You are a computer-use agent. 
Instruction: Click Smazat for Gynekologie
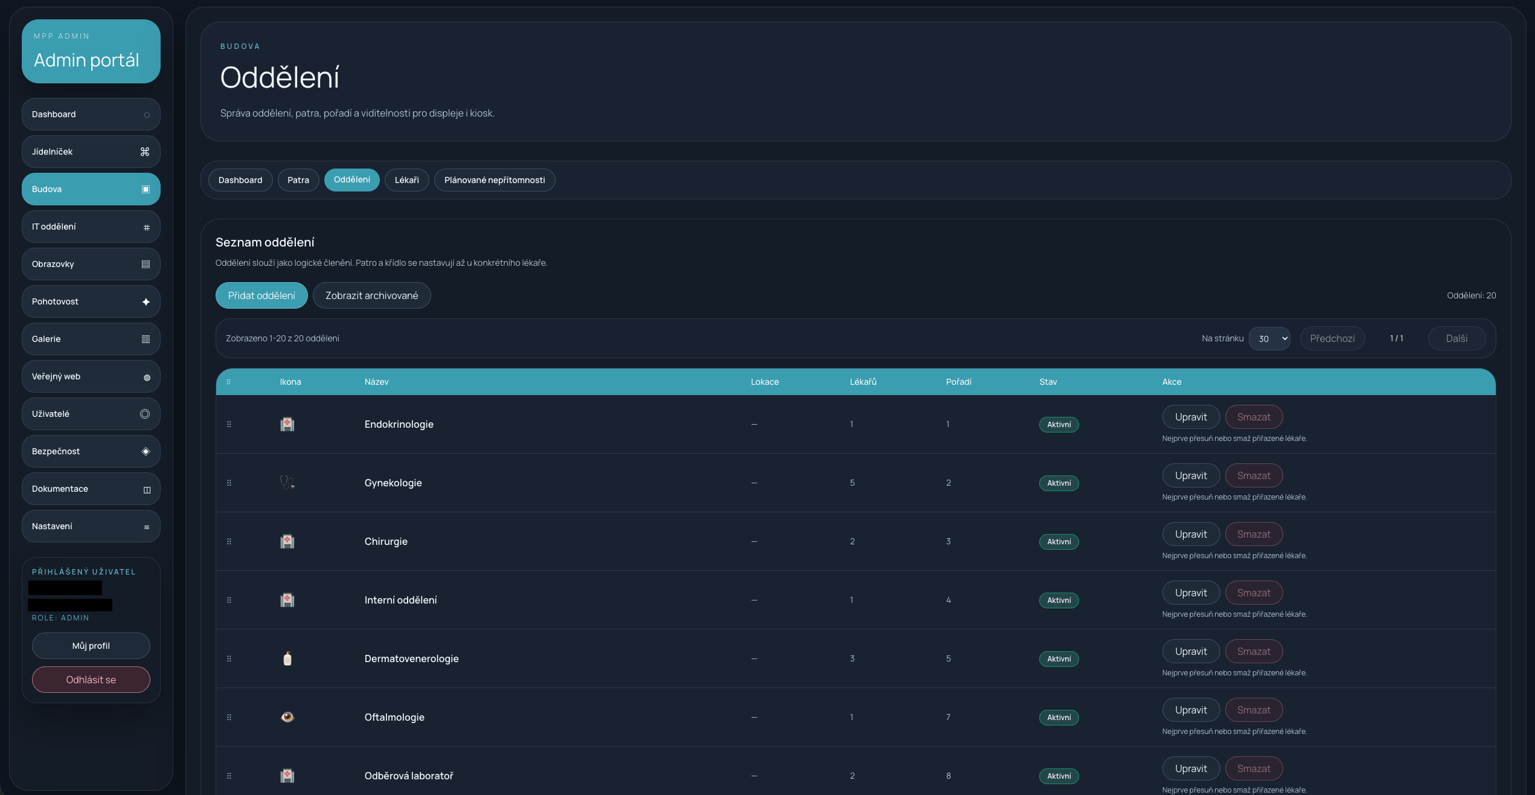point(1254,475)
